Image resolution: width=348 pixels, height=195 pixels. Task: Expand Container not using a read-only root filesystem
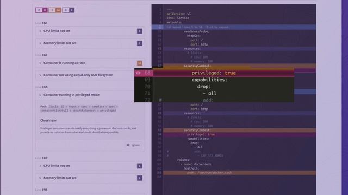click(x=85, y=75)
